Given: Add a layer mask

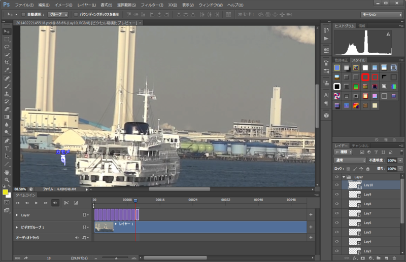Looking at the screenshot, I should tap(362, 258).
